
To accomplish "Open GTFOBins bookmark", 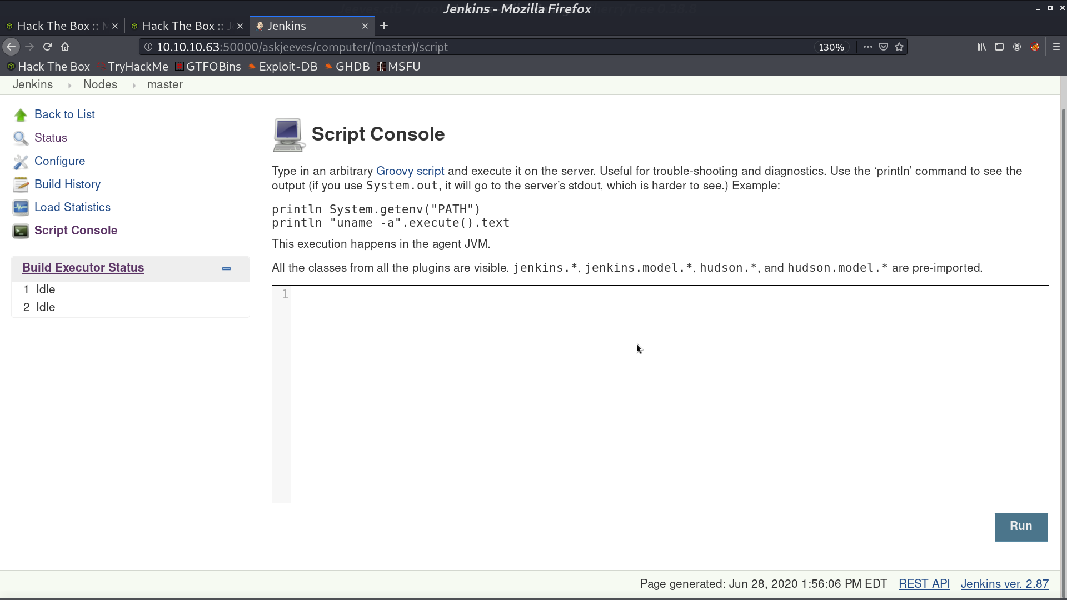I will 208,67.
